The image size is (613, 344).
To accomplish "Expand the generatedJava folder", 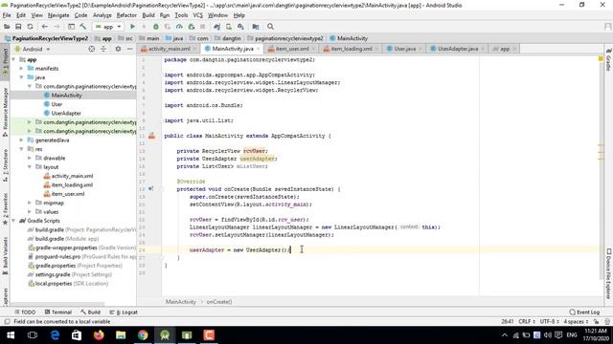I will (x=21, y=140).
